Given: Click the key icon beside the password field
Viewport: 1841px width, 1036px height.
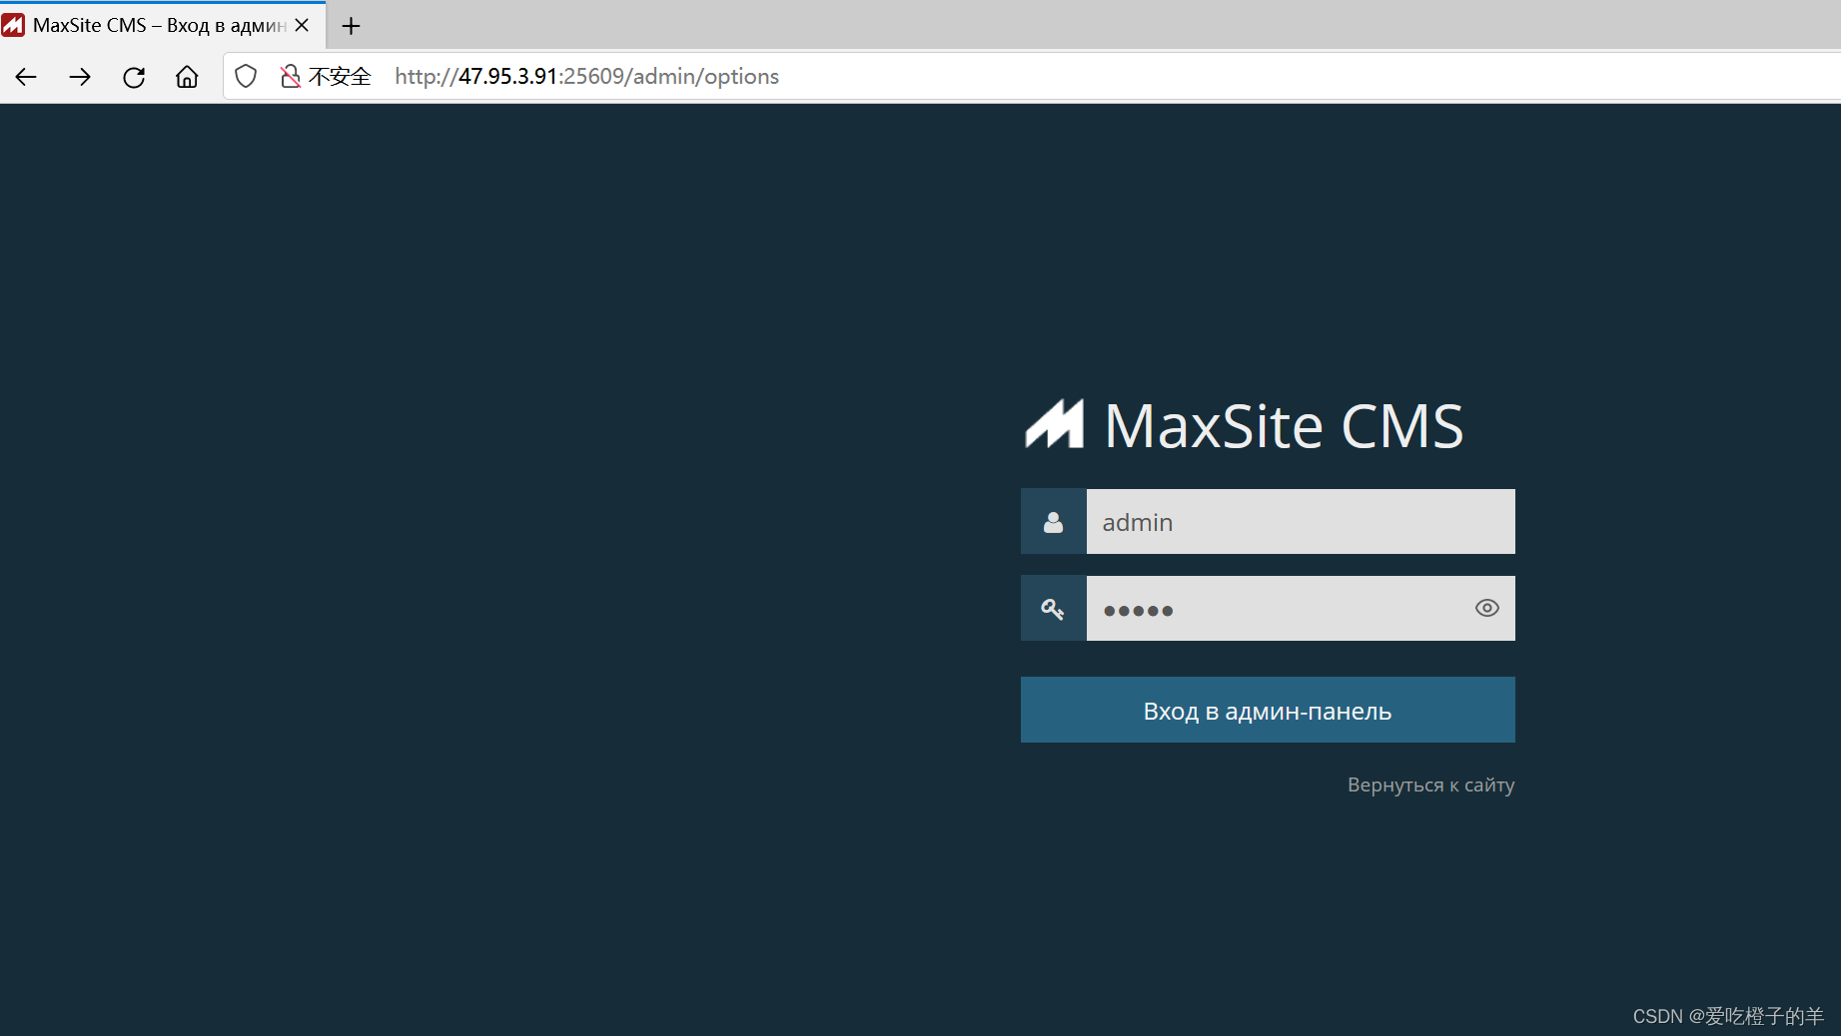Looking at the screenshot, I should click(1053, 609).
